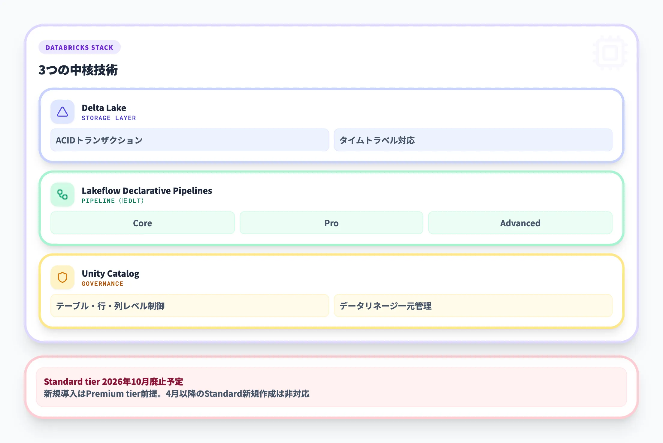Click the GOVERNANCE label under Unity Catalog
Image resolution: width=663 pixels, height=443 pixels.
102,284
